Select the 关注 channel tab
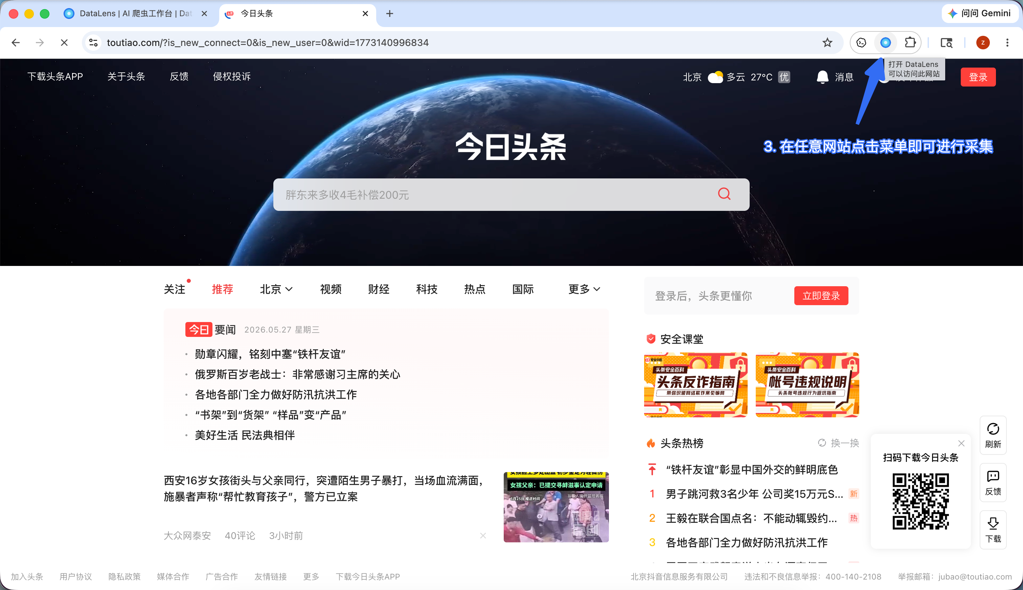Image resolution: width=1023 pixels, height=590 pixels. click(175, 289)
